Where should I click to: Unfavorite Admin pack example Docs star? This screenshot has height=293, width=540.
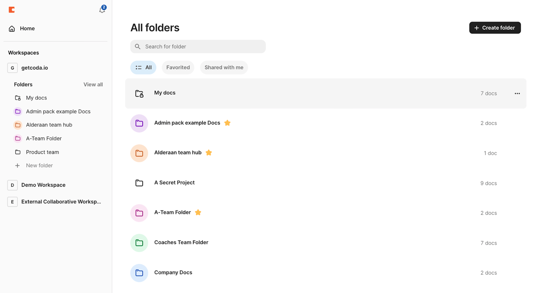[227, 123]
